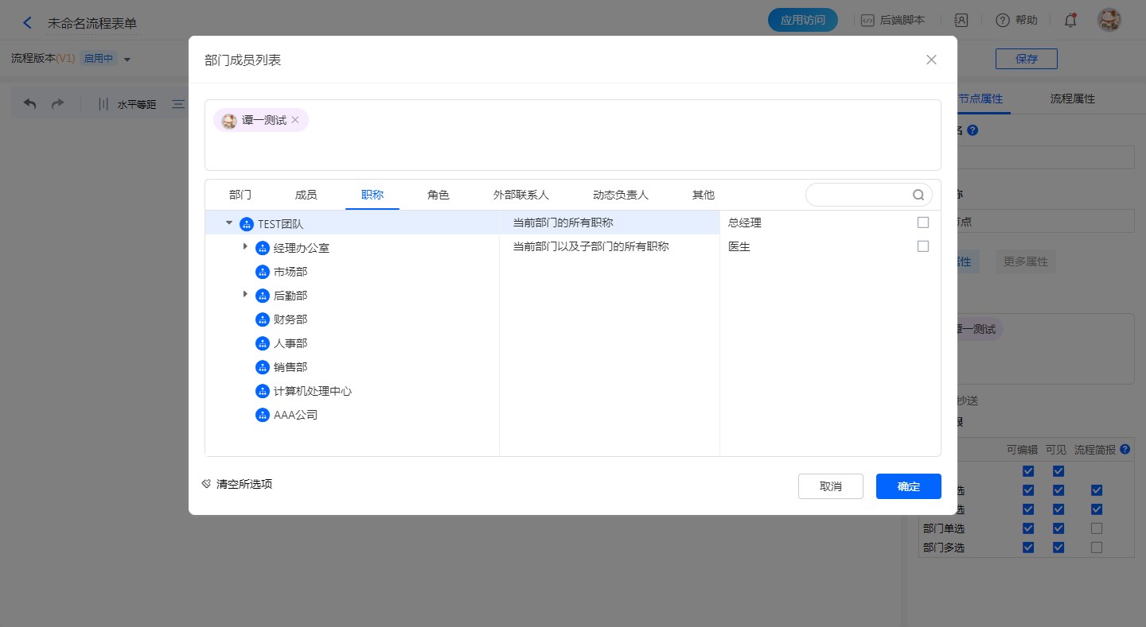Click the redo arrow icon
The image size is (1146, 627).
tap(57, 104)
